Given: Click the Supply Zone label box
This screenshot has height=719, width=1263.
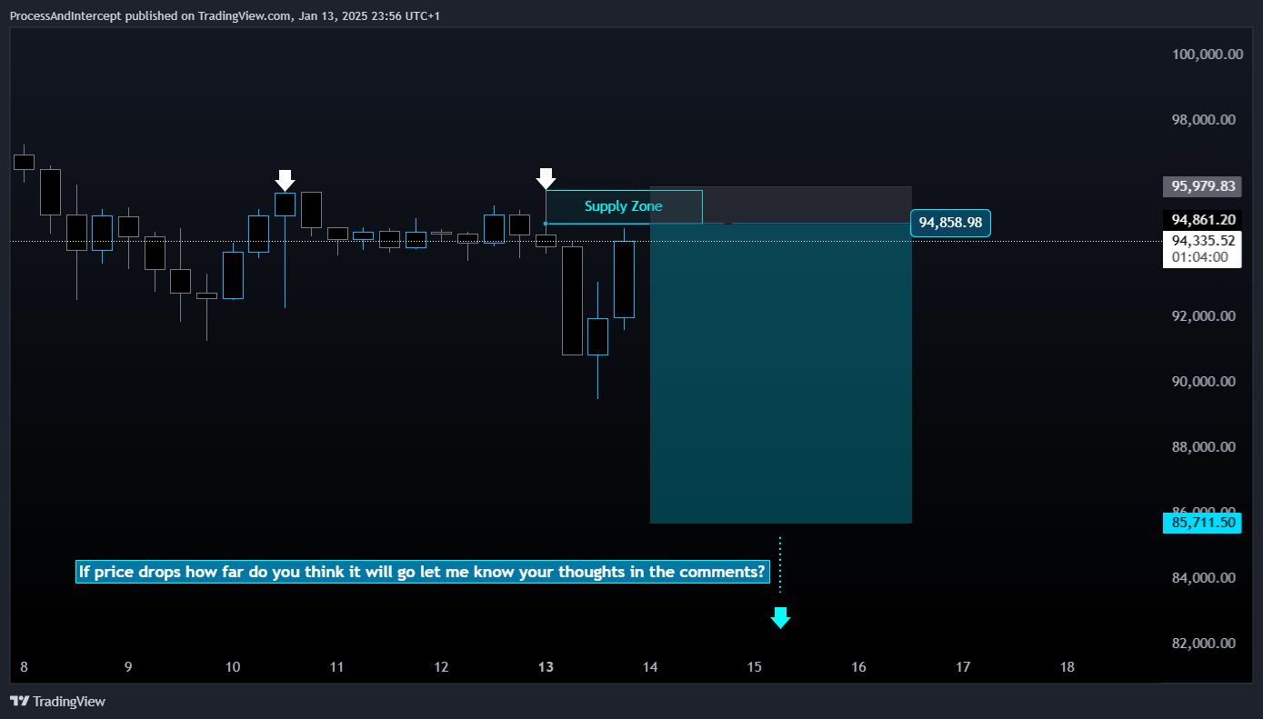Looking at the screenshot, I should [624, 206].
